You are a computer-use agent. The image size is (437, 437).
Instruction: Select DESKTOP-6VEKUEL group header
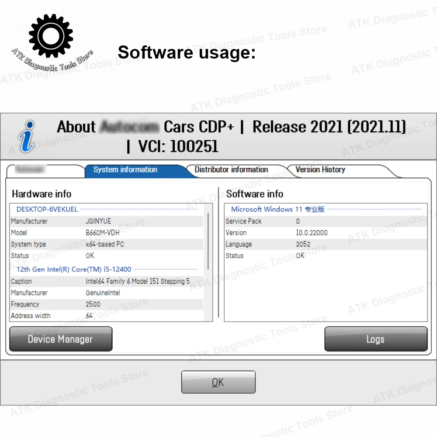pos(47,209)
